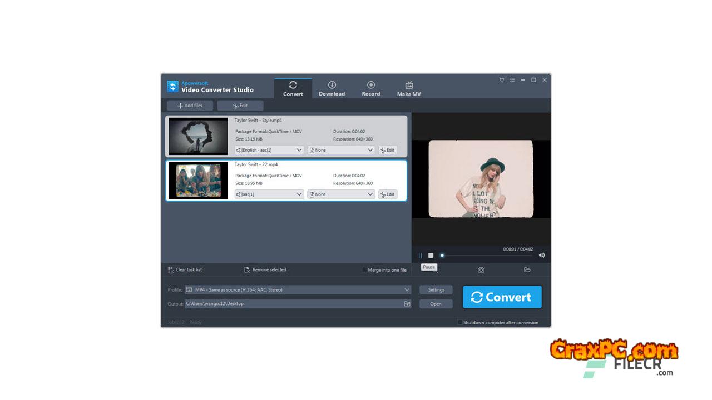Switch to the Make MV tab

coord(409,89)
